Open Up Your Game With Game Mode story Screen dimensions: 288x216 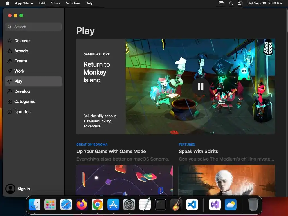[111, 151]
